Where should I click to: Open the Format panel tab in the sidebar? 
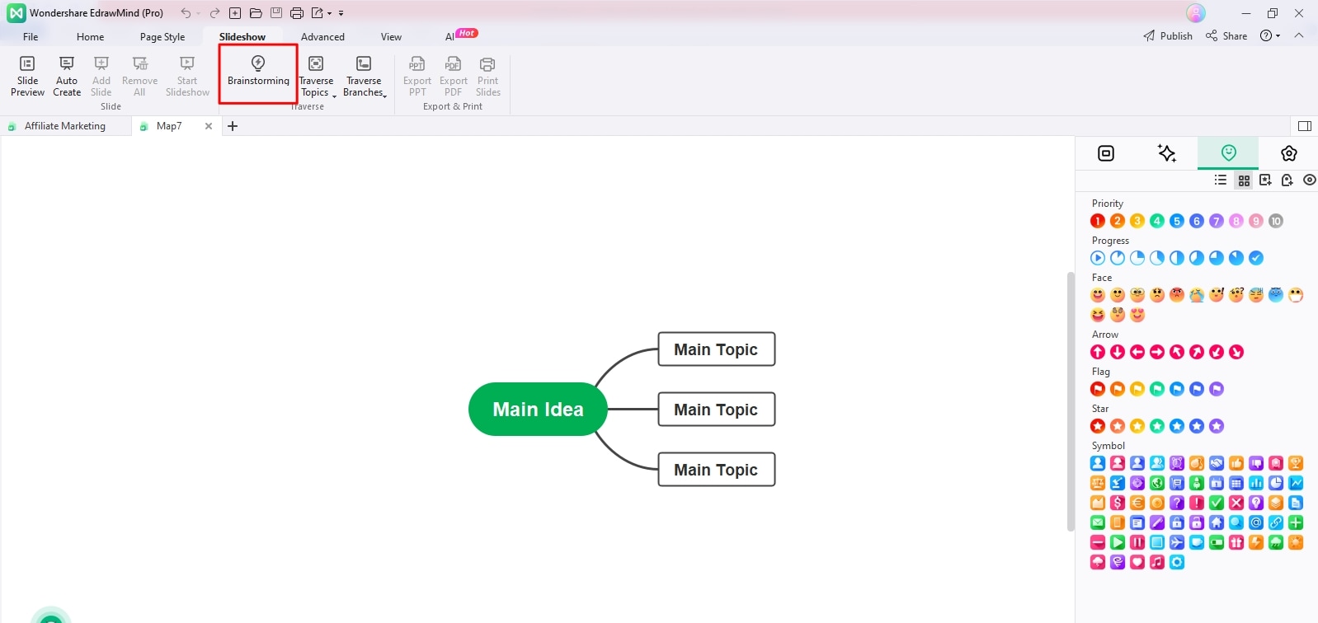1106,153
